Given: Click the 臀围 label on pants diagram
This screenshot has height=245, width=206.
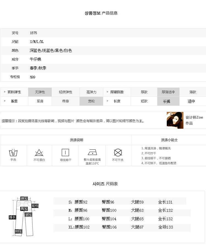Looking at the screenshot, I should tap(24, 209).
